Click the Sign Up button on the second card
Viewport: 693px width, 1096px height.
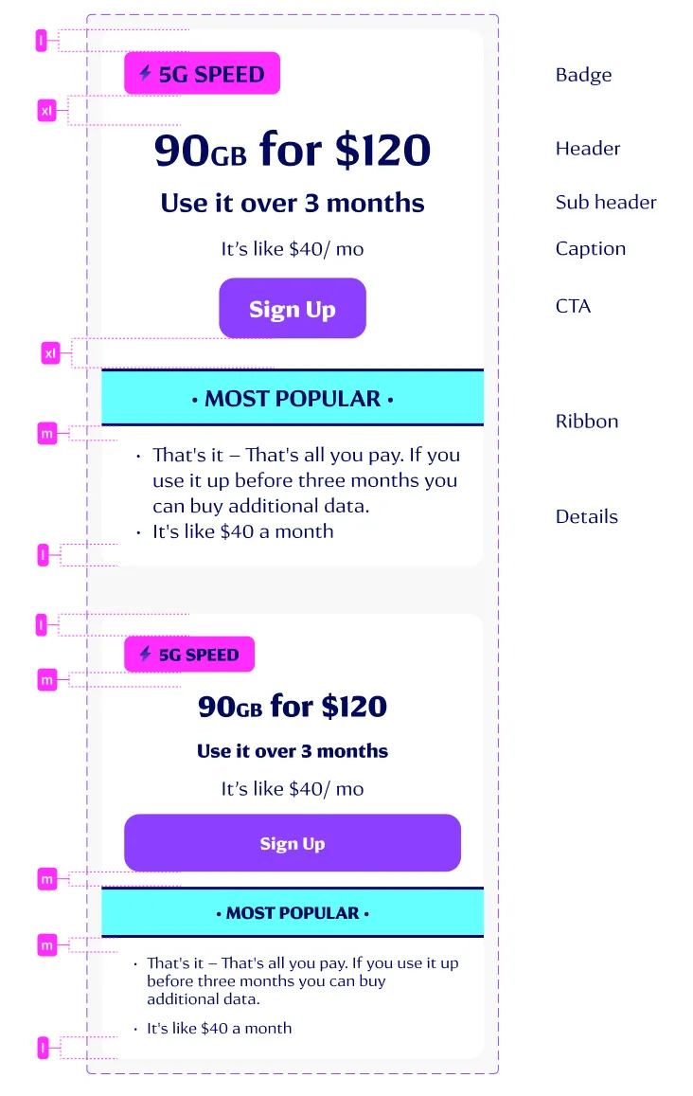[x=293, y=843]
